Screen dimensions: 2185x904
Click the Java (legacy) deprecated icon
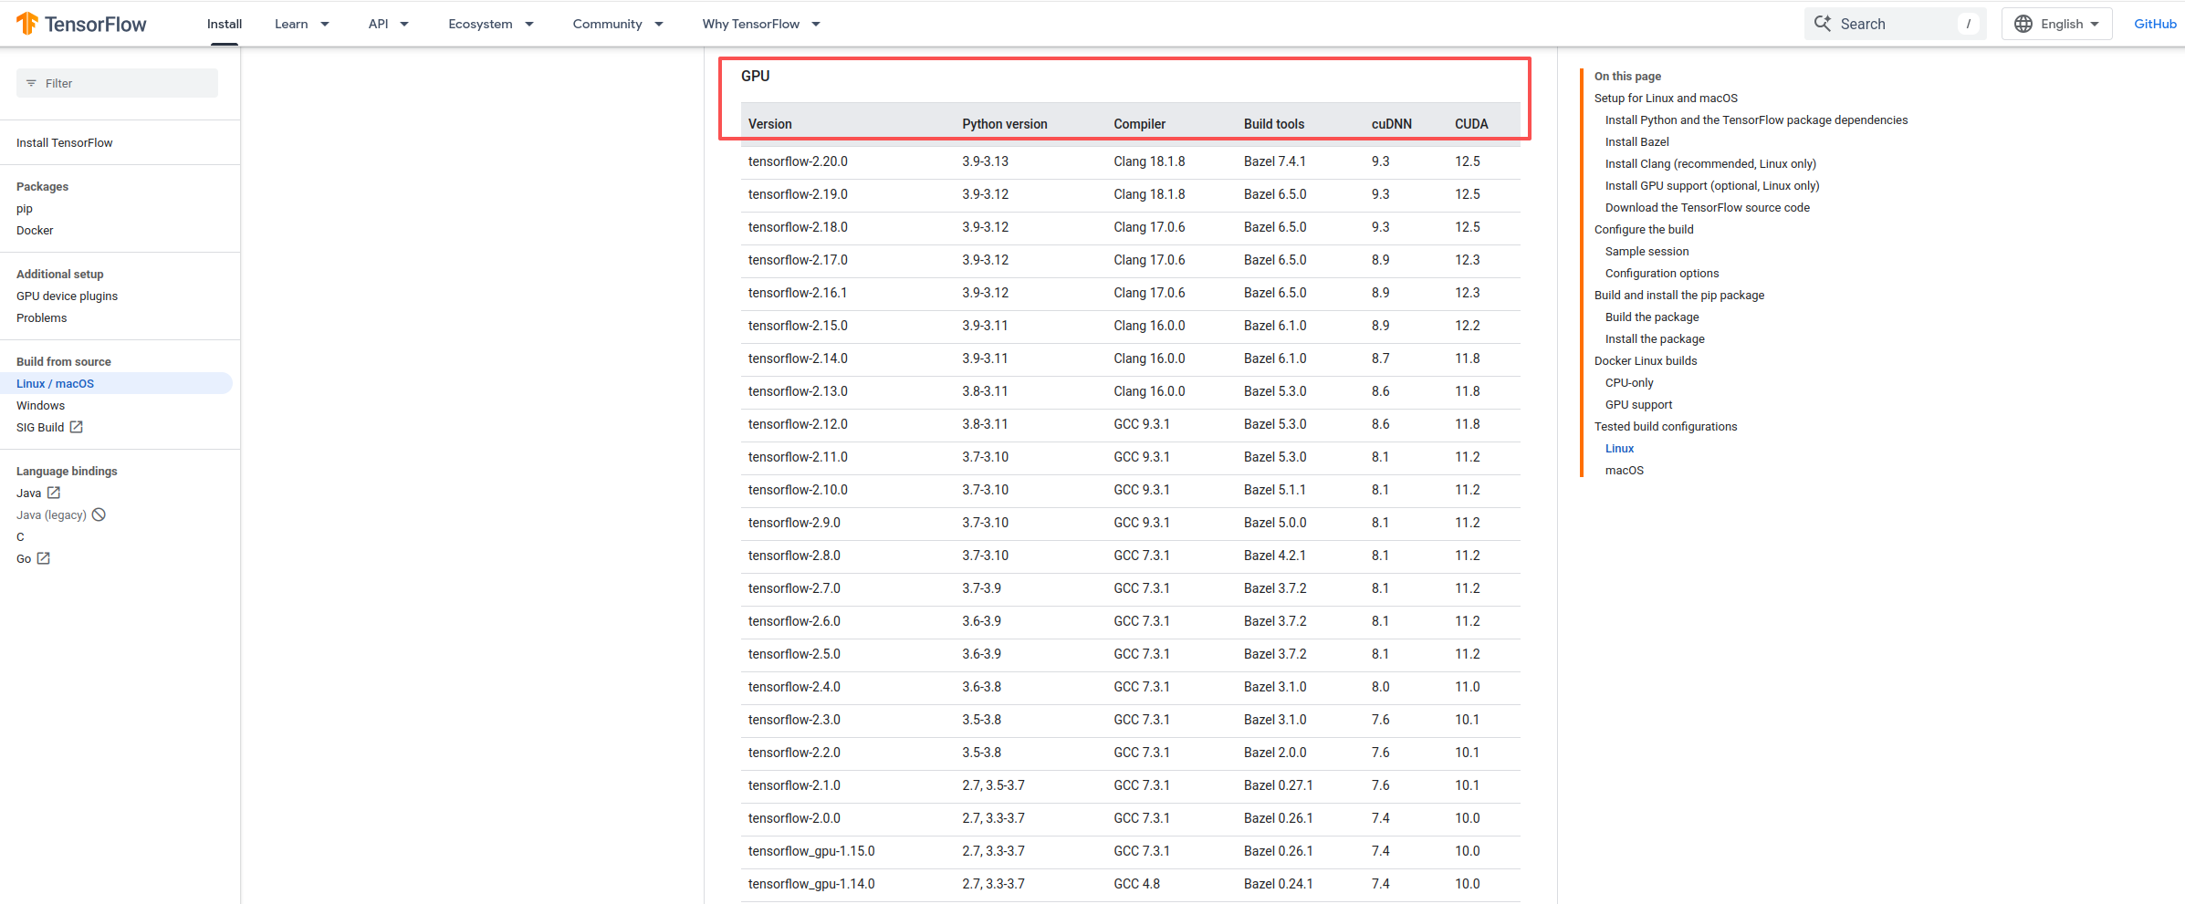[99, 514]
